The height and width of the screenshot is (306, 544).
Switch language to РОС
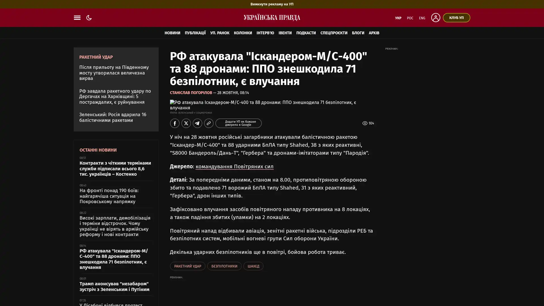[x=410, y=18]
